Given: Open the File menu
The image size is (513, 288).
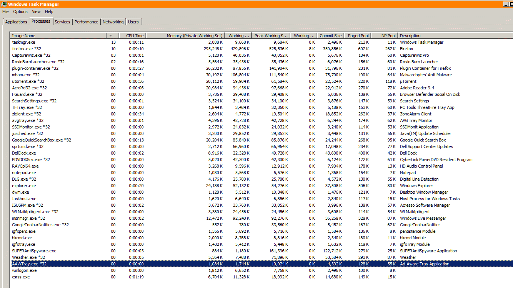Looking at the screenshot, I should point(5,12).
